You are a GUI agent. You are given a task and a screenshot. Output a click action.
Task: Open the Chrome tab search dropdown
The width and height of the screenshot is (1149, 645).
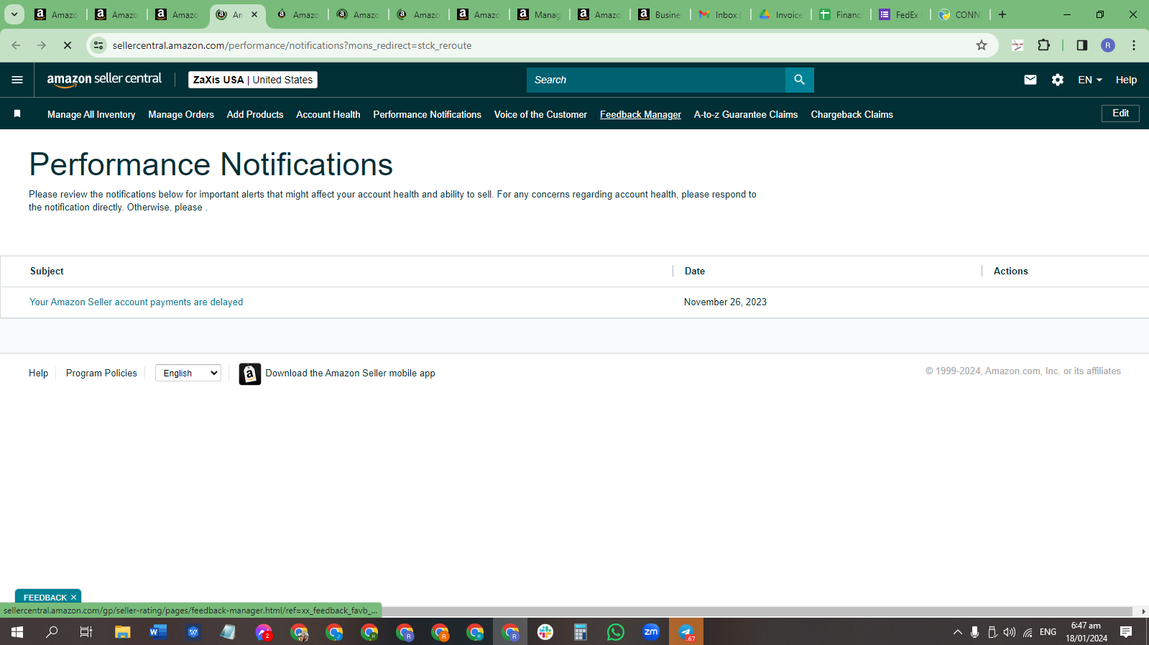[14, 14]
